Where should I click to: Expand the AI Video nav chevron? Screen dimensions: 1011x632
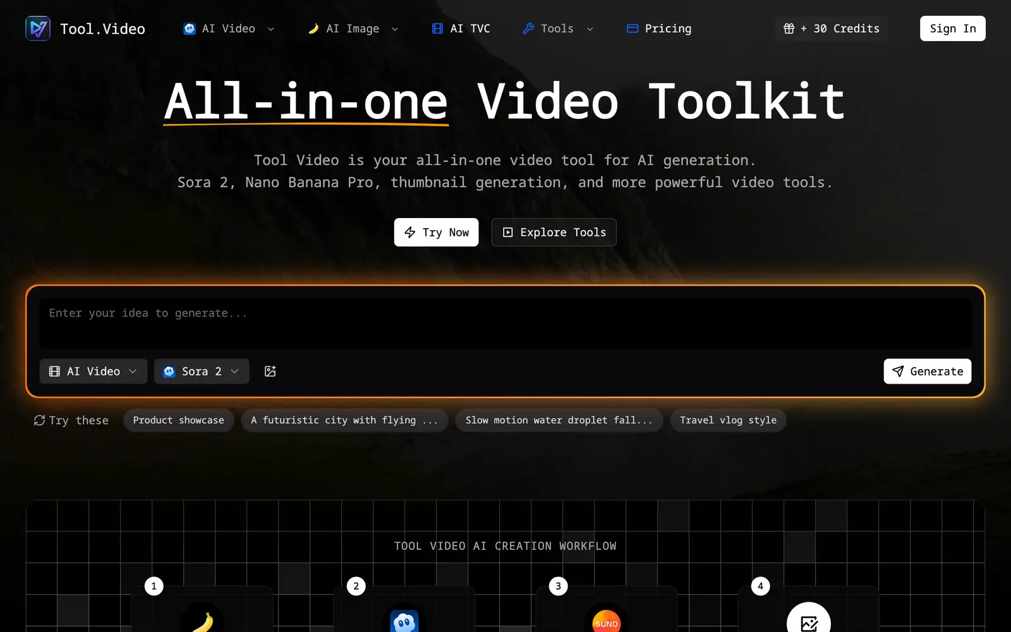[271, 29]
